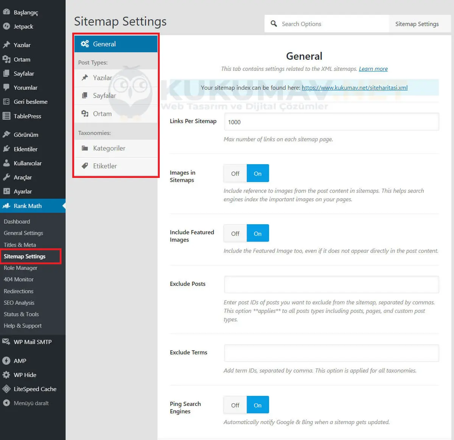Select Sitemap Settings submenu item
The image size is (454, 440).
pos(25,256)
